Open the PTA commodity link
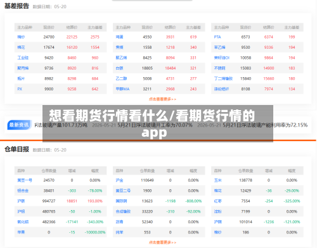The image size is (317, 248). (217, 37)
